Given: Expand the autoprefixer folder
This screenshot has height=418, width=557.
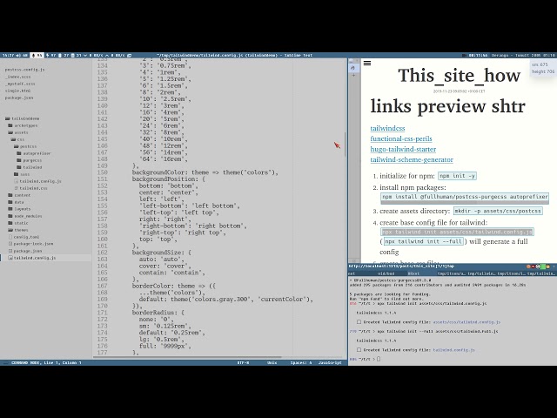Looking at the screenshot, I should click(x=34, y=153).
